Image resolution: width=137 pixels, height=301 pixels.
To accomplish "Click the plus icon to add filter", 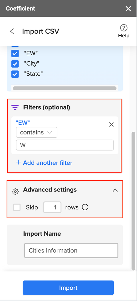I will (x=18, y=162).
